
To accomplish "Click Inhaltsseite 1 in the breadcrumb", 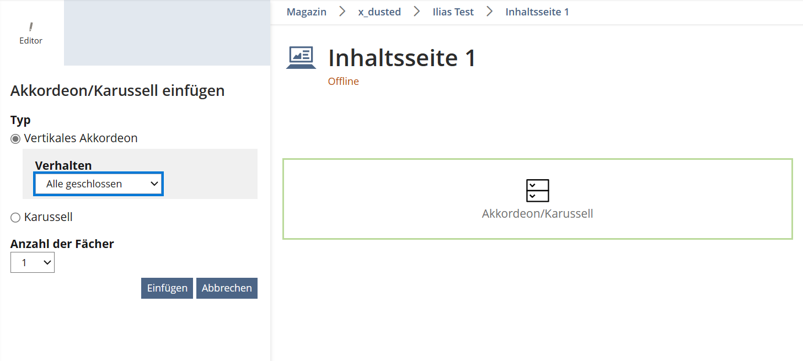I will [x=537, y=12].
